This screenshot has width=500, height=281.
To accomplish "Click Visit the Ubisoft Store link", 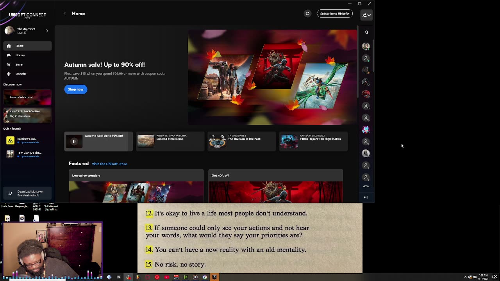I will [x=109, y=164].
